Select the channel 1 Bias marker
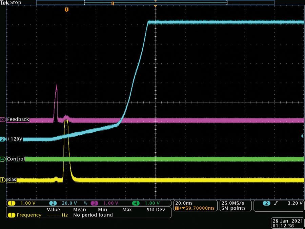Screen dimensions: 305x229 tap(3, 180)
